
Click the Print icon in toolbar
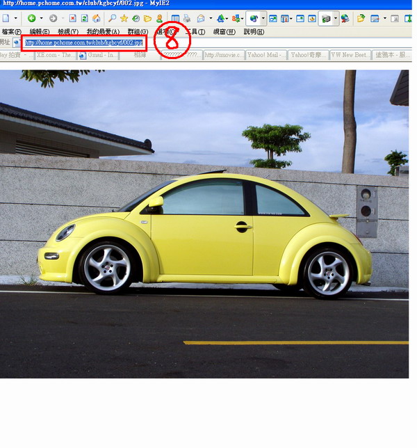click(187, 19)
